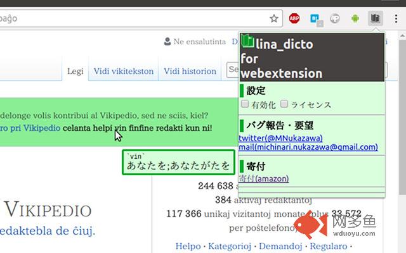Click the Ne ensalutinta text
406x253 pixels.
(x=200, y=42)
